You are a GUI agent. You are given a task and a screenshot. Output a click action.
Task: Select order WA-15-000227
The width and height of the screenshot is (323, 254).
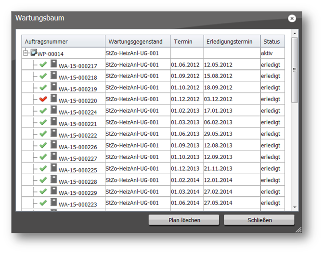click(x=153, y=157)
